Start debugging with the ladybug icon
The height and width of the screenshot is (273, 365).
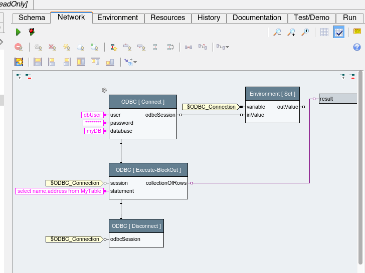point(32,32)
